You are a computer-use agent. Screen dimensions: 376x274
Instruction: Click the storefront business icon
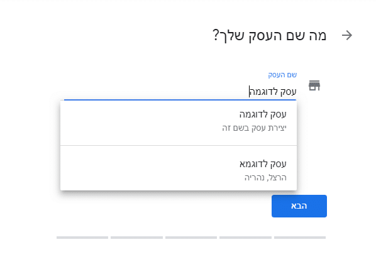point(314,85)
